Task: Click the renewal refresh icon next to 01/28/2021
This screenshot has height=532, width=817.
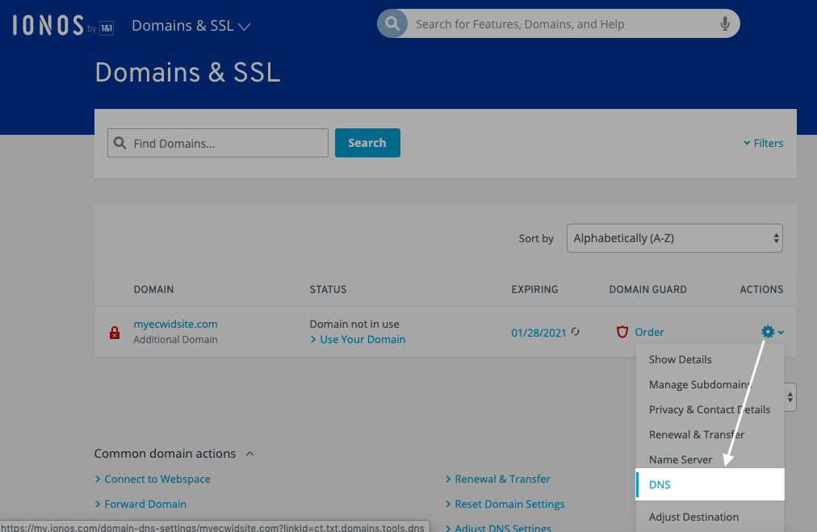Action: [x=573, y=331]
